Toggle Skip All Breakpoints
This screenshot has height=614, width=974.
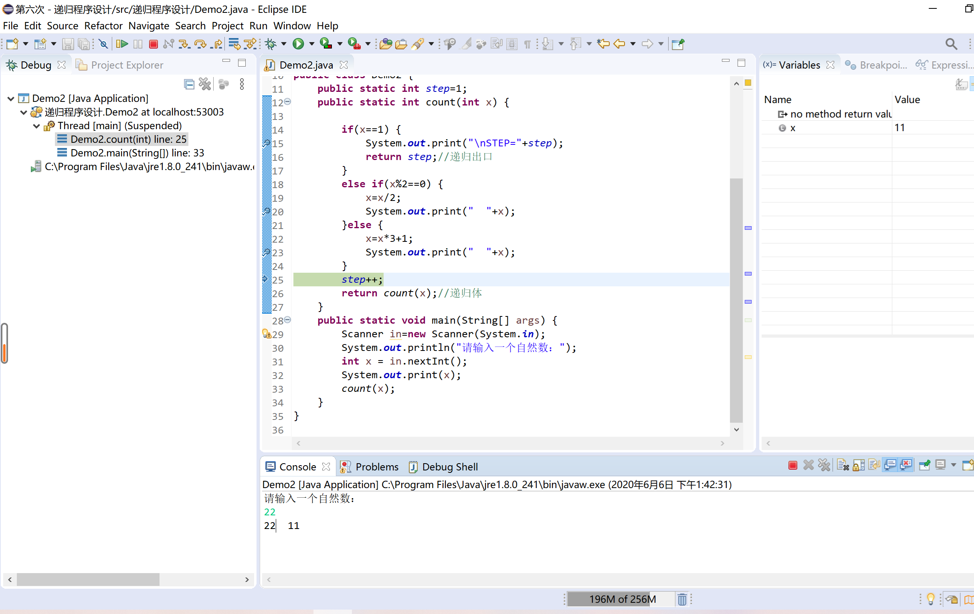click(103, 44)
